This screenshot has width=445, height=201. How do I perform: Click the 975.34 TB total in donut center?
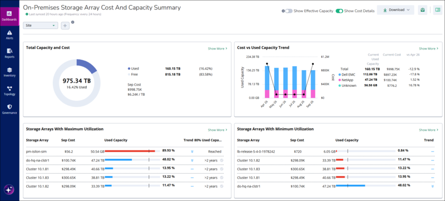pos(77,81)
